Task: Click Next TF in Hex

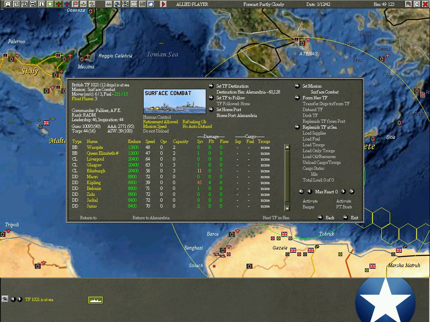Action: [x=276, y=218]
